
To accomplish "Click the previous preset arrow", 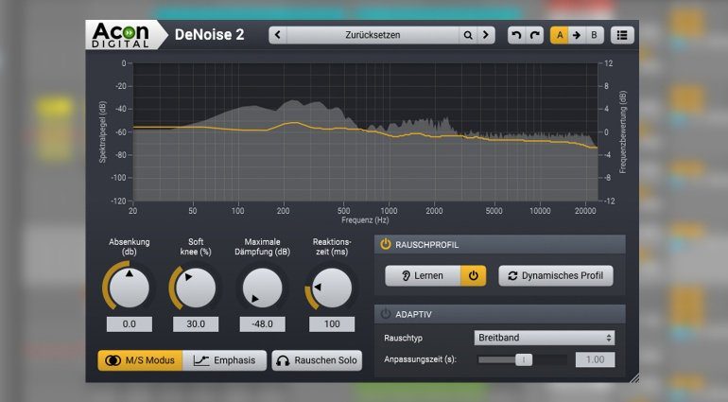I will click(x=277, y=35).
